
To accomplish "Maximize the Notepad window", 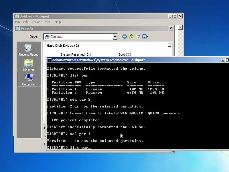I will [x=175, y=16].
